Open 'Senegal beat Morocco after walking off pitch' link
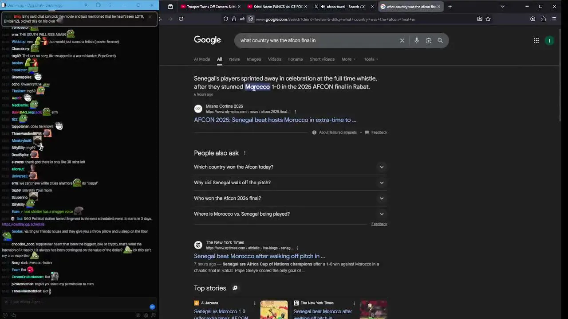Screen dimensions: 568x319 (x=259, y=256)
